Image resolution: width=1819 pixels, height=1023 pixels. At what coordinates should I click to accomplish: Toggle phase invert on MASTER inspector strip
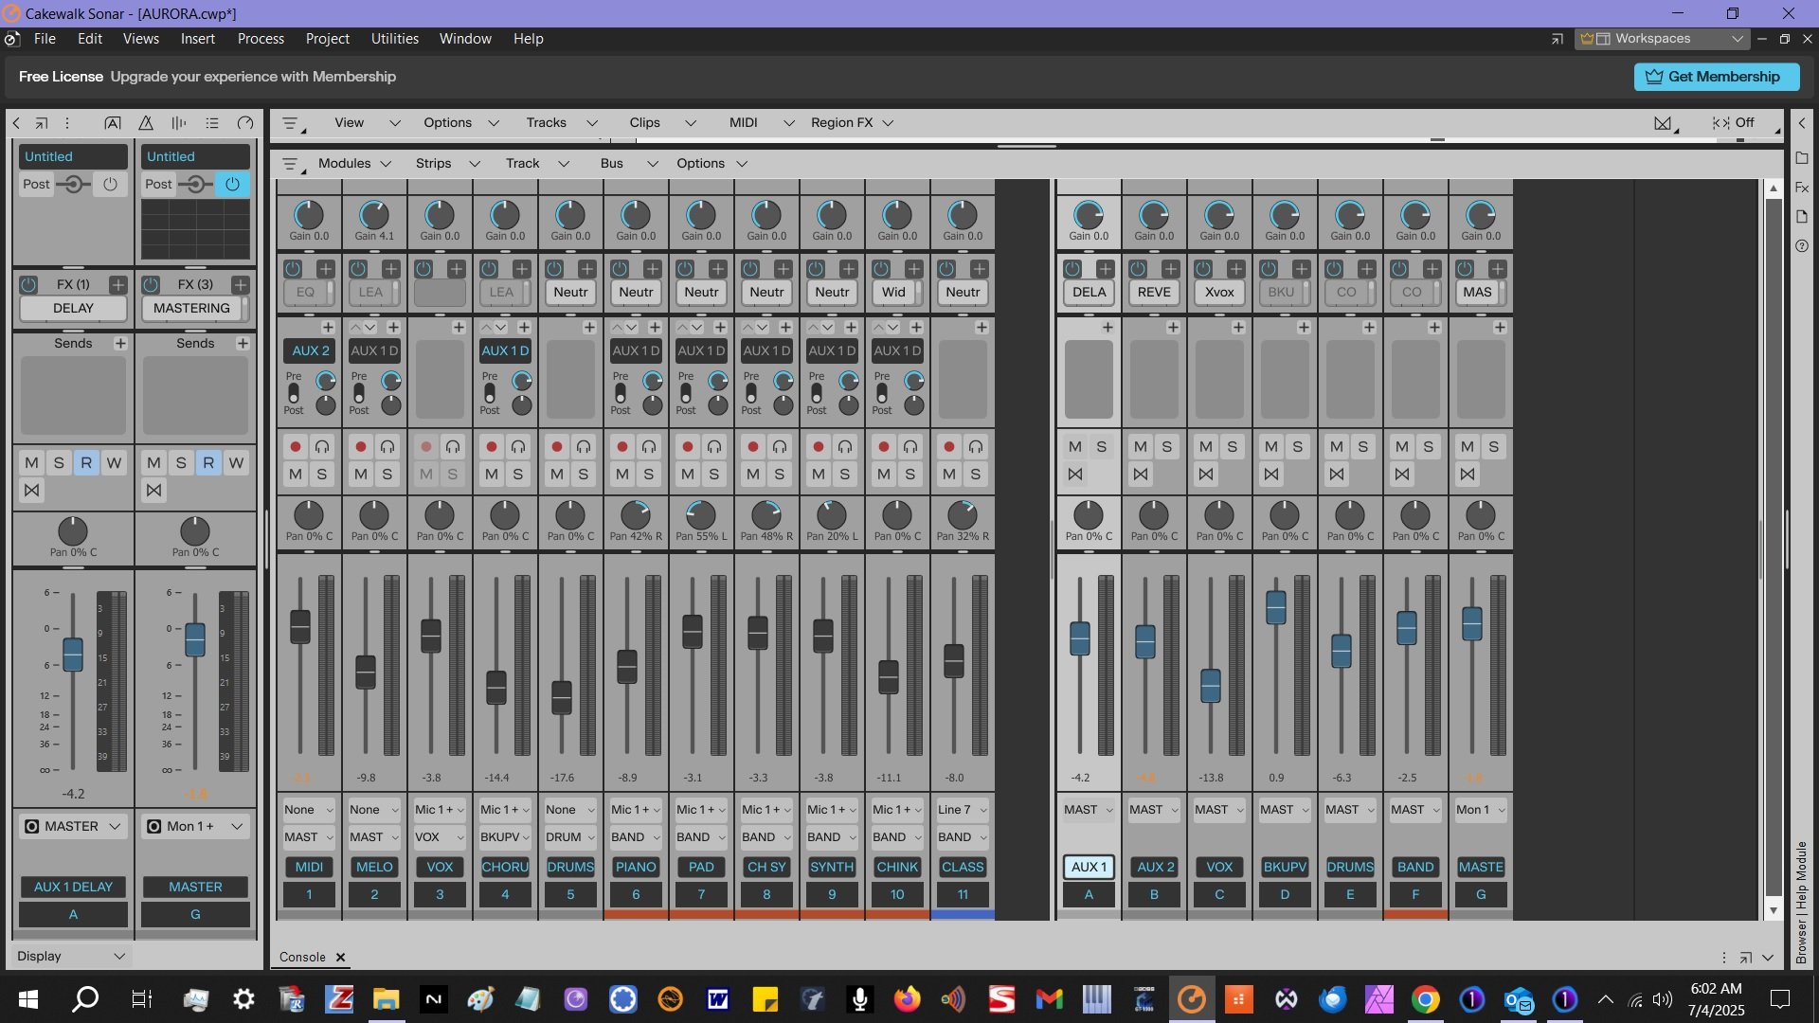click(x=153, y=490)
